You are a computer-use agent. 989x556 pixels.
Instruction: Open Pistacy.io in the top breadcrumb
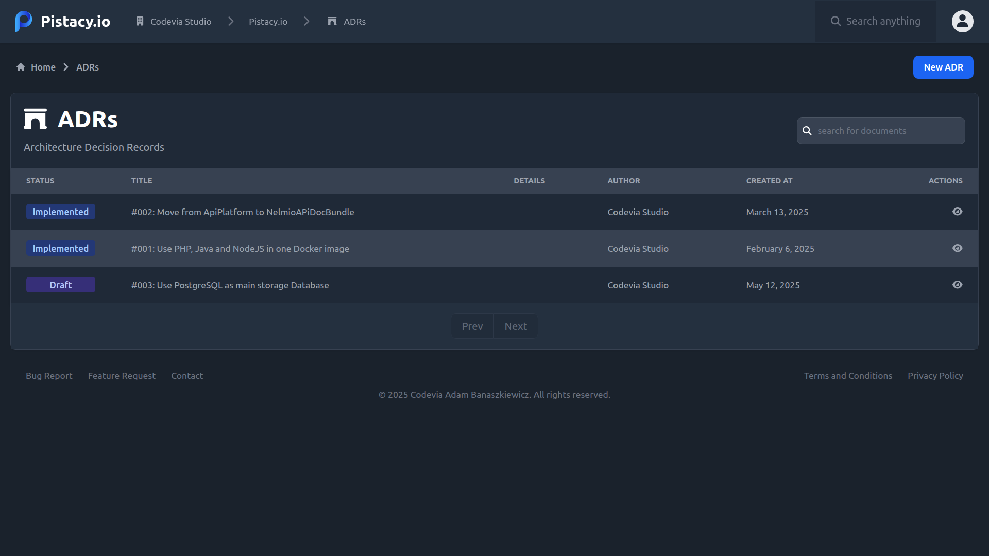(x=268, y=22)
